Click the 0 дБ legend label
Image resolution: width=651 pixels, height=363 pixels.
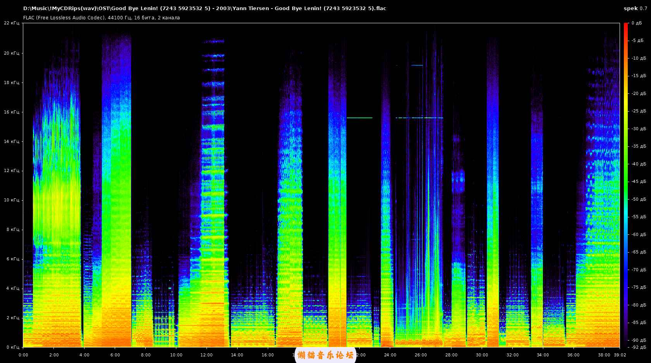pyautogui.click(x=636, y=23)
